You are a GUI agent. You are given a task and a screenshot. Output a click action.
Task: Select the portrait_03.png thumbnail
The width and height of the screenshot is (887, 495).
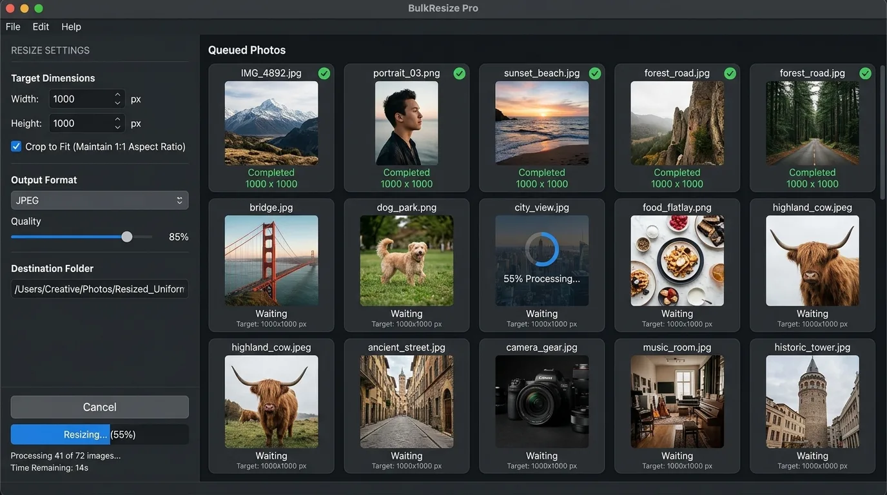[x=407, y=123]
